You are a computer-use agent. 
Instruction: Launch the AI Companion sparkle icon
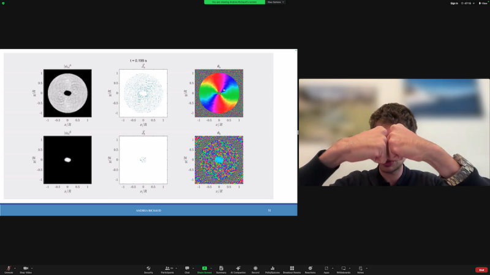238,268
